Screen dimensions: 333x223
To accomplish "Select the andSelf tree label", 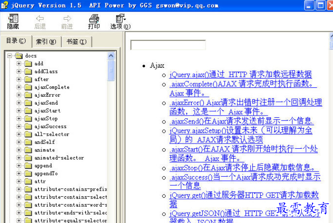I will [45, 142].
